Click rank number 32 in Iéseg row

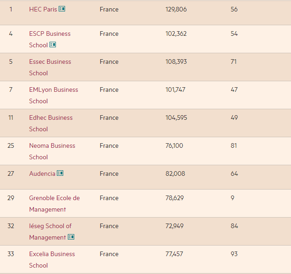(x=11, y=226)
